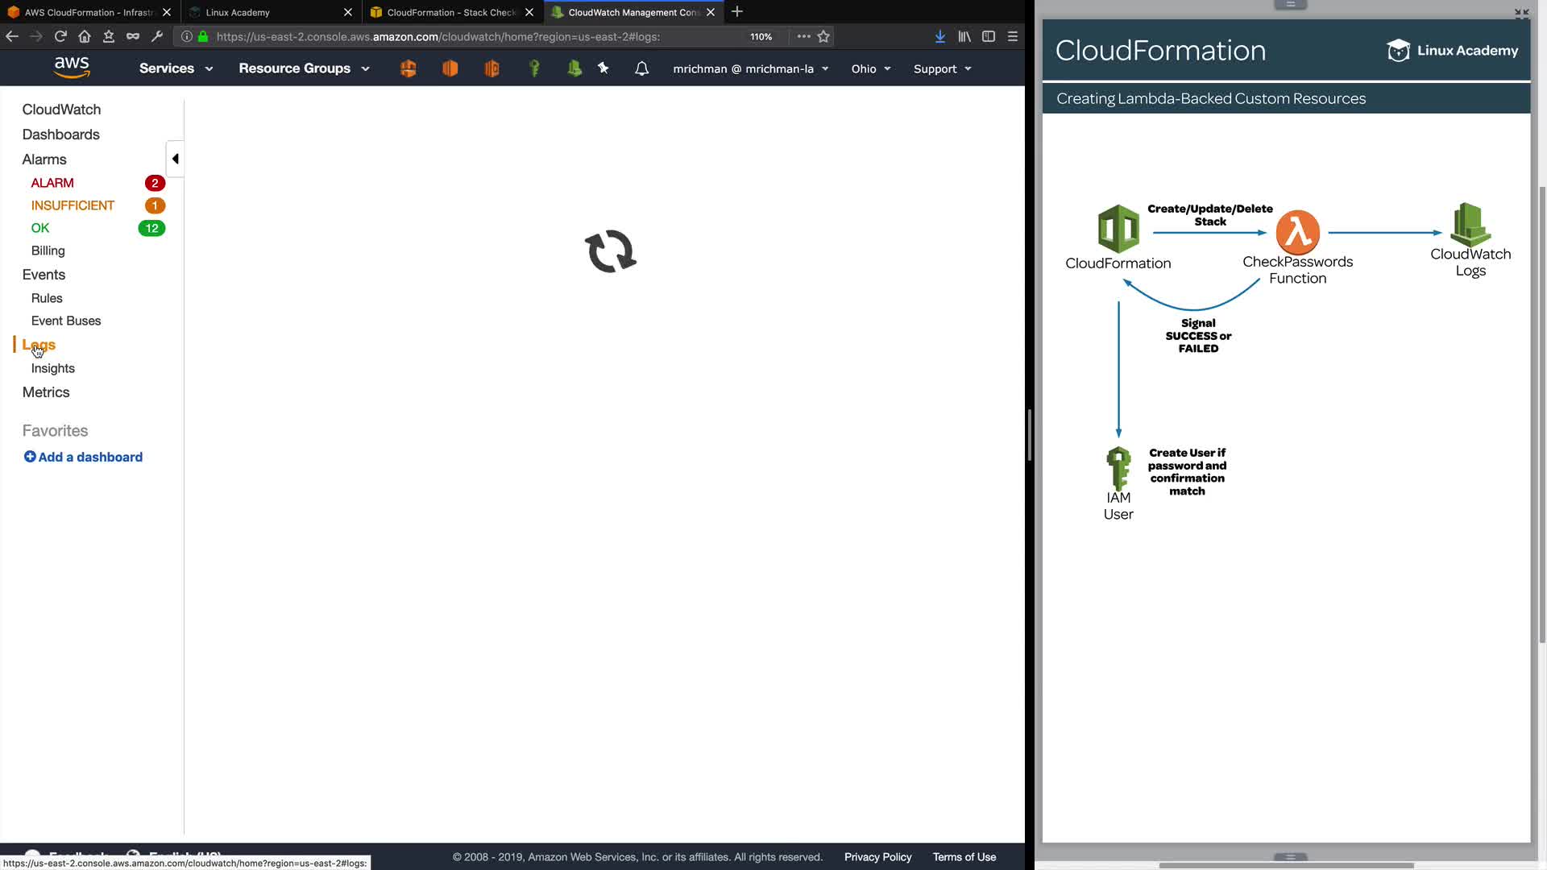This screenshot has height=870, width=1547.
Task: Open the IAM key shortcut icon
Action: point(533,68)
